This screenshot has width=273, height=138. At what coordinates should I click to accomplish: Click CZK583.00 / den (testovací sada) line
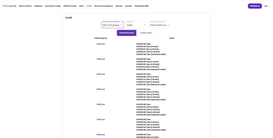[x=151, y=130]
